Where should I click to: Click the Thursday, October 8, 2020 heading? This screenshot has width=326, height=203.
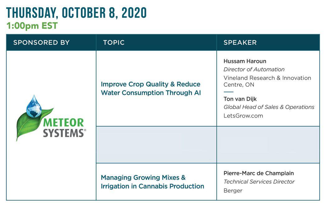click(x=76, y=13)
